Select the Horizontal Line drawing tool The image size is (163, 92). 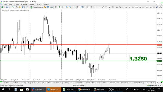(99, 7)
